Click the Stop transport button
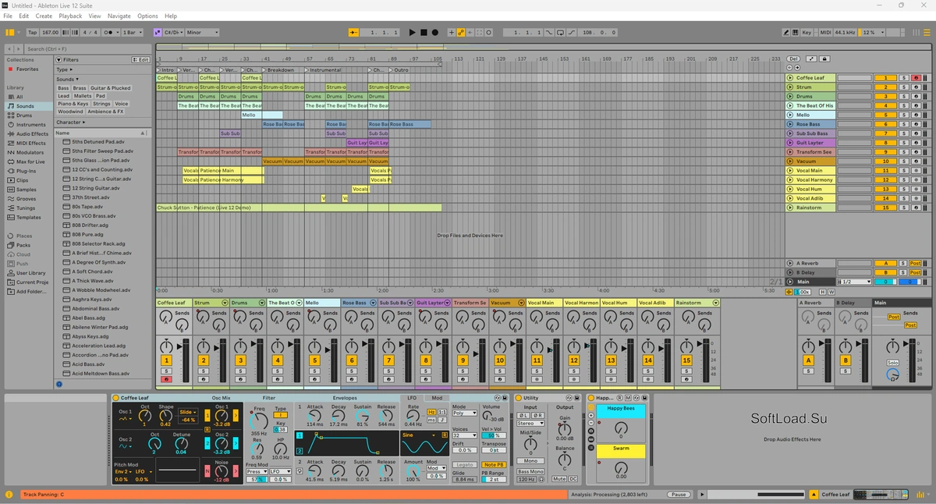Screen dimensions: 936x504 click(424, 33)
